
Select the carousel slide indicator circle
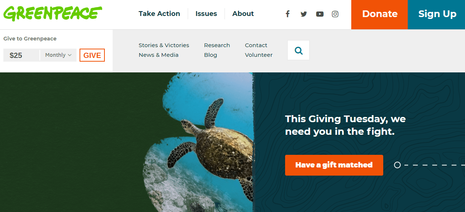pyautogui.click(x=397, y=165)
